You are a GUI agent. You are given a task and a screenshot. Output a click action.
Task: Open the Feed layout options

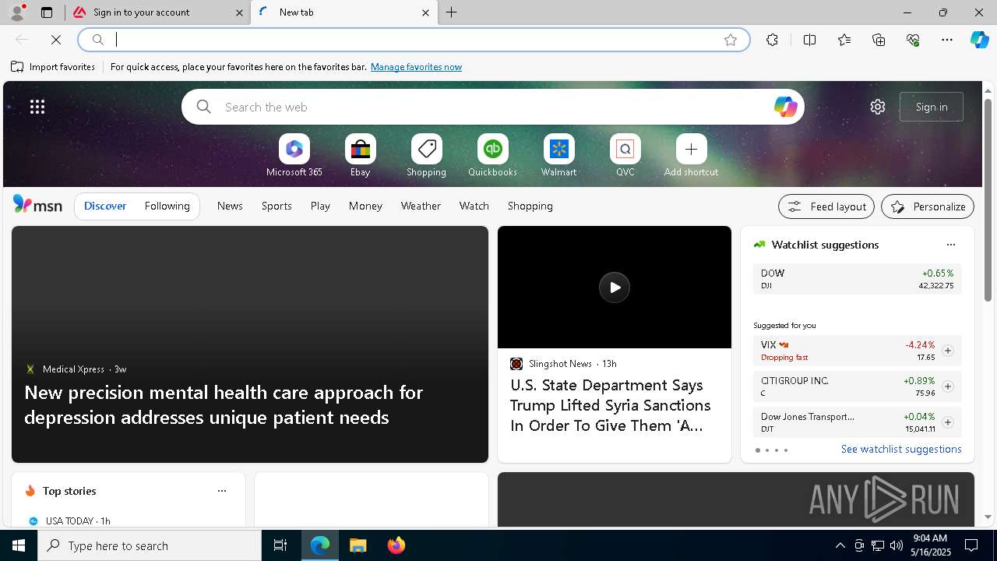click(826, 206)
